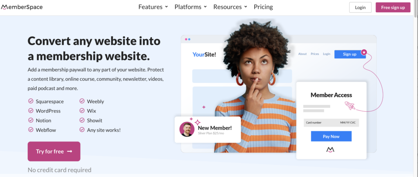Go to the Pricing page
This screenshot has width=418, height=177.
coord(263,7)
